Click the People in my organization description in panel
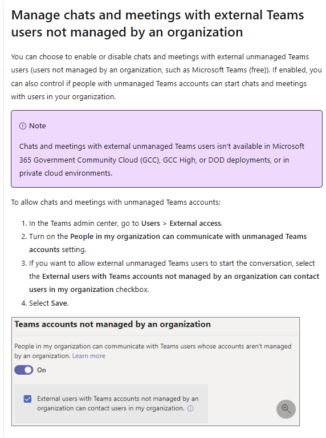Viewport: 326px width, 438px height. coord(153,351)
